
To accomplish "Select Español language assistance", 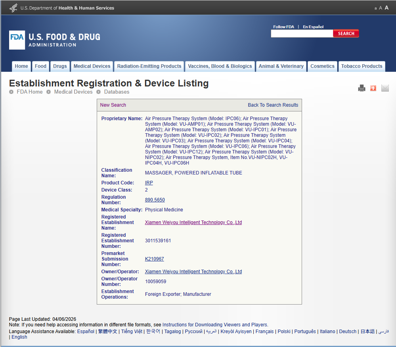I will 86,331.
